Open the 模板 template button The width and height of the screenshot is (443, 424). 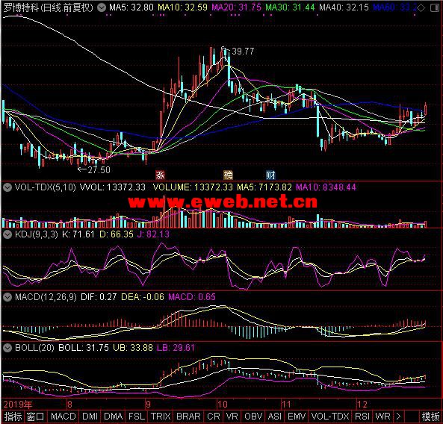click(430, 417)
